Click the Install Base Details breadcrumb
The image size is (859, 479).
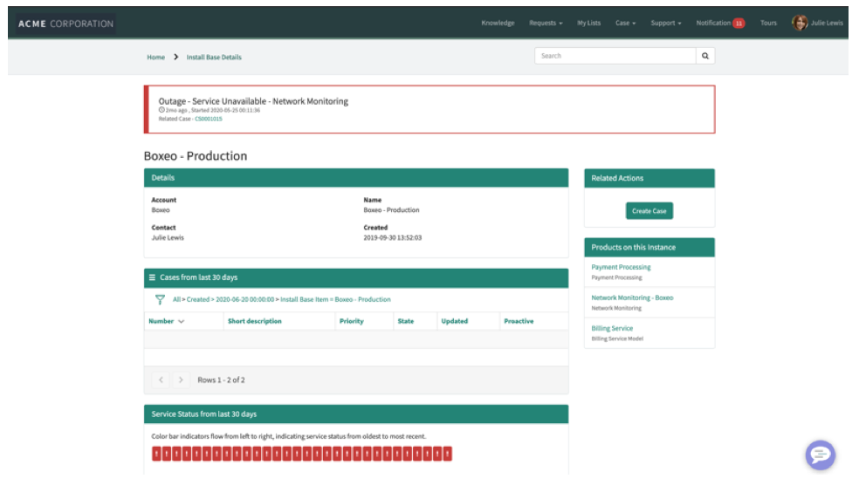(x=214, y=57)
